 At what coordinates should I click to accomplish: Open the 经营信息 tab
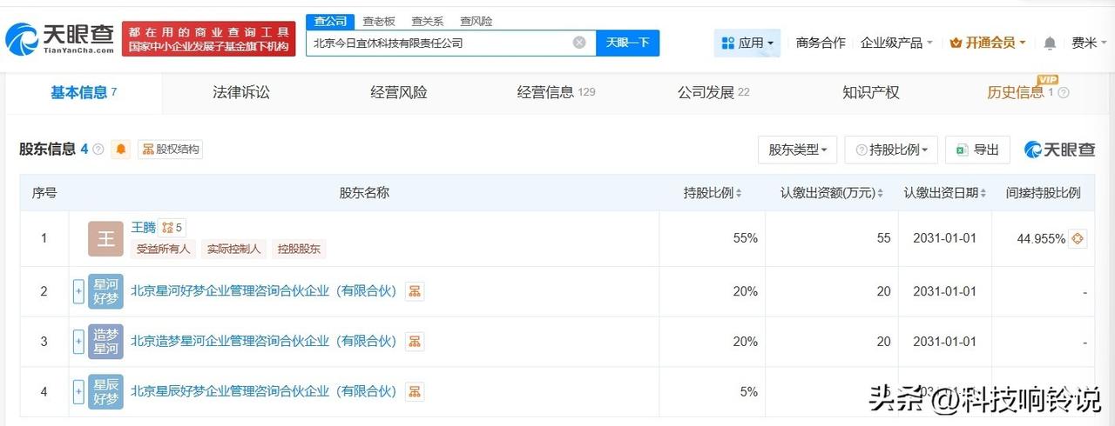tap(556, 92)
